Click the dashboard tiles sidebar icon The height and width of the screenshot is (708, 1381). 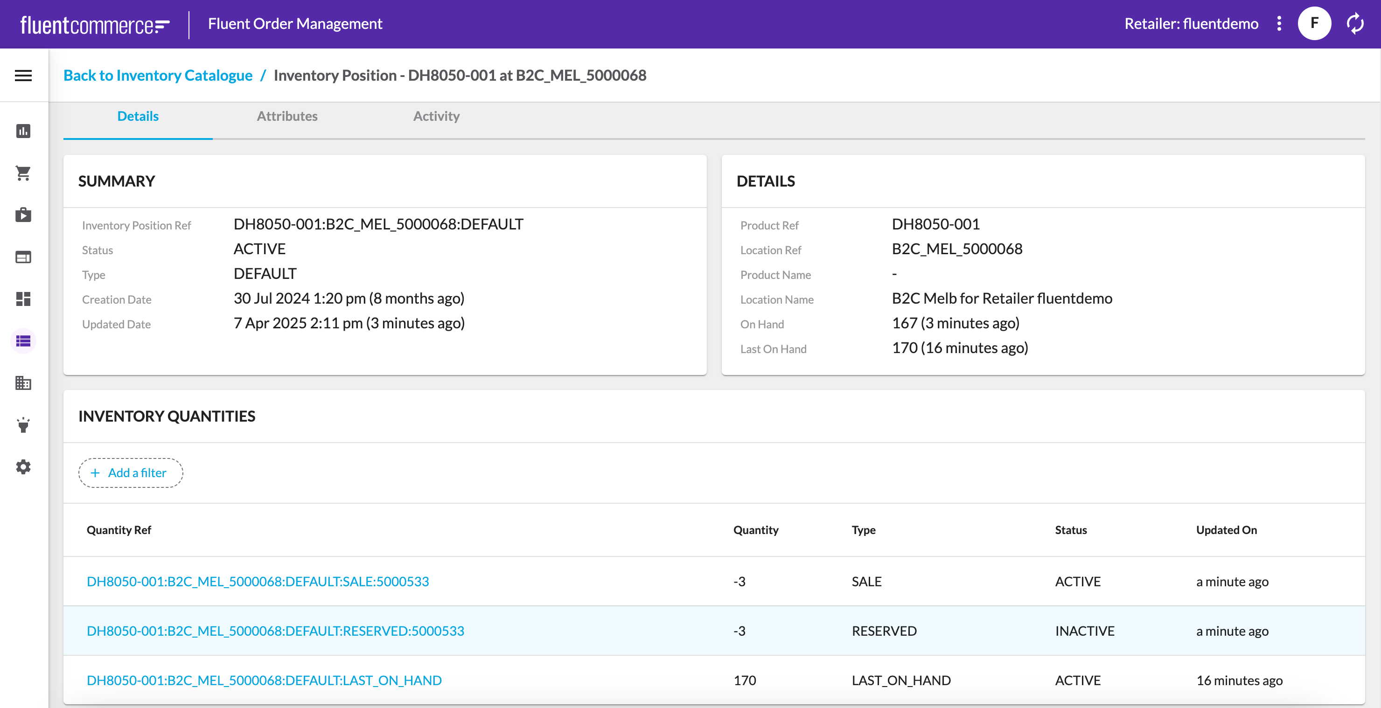[23, 299]
